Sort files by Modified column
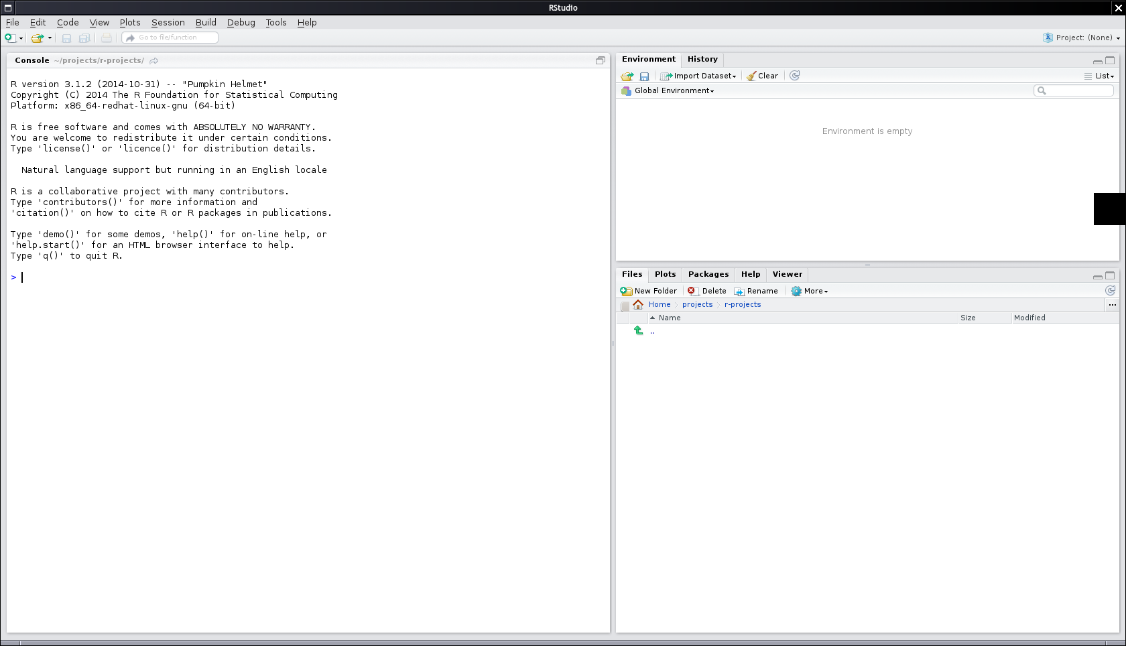 click(x=1065, y=318)
